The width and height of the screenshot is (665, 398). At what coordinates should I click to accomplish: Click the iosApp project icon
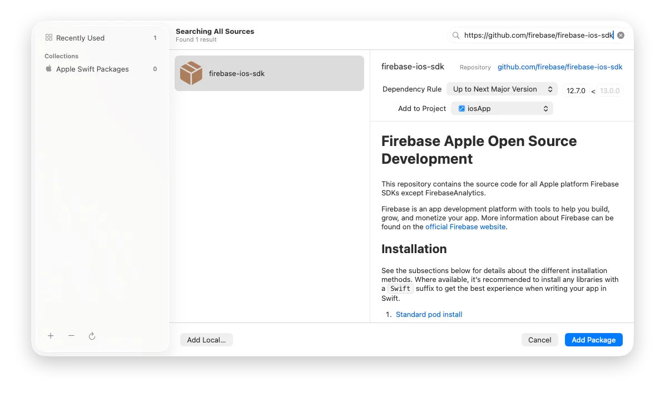click(462, 108)
